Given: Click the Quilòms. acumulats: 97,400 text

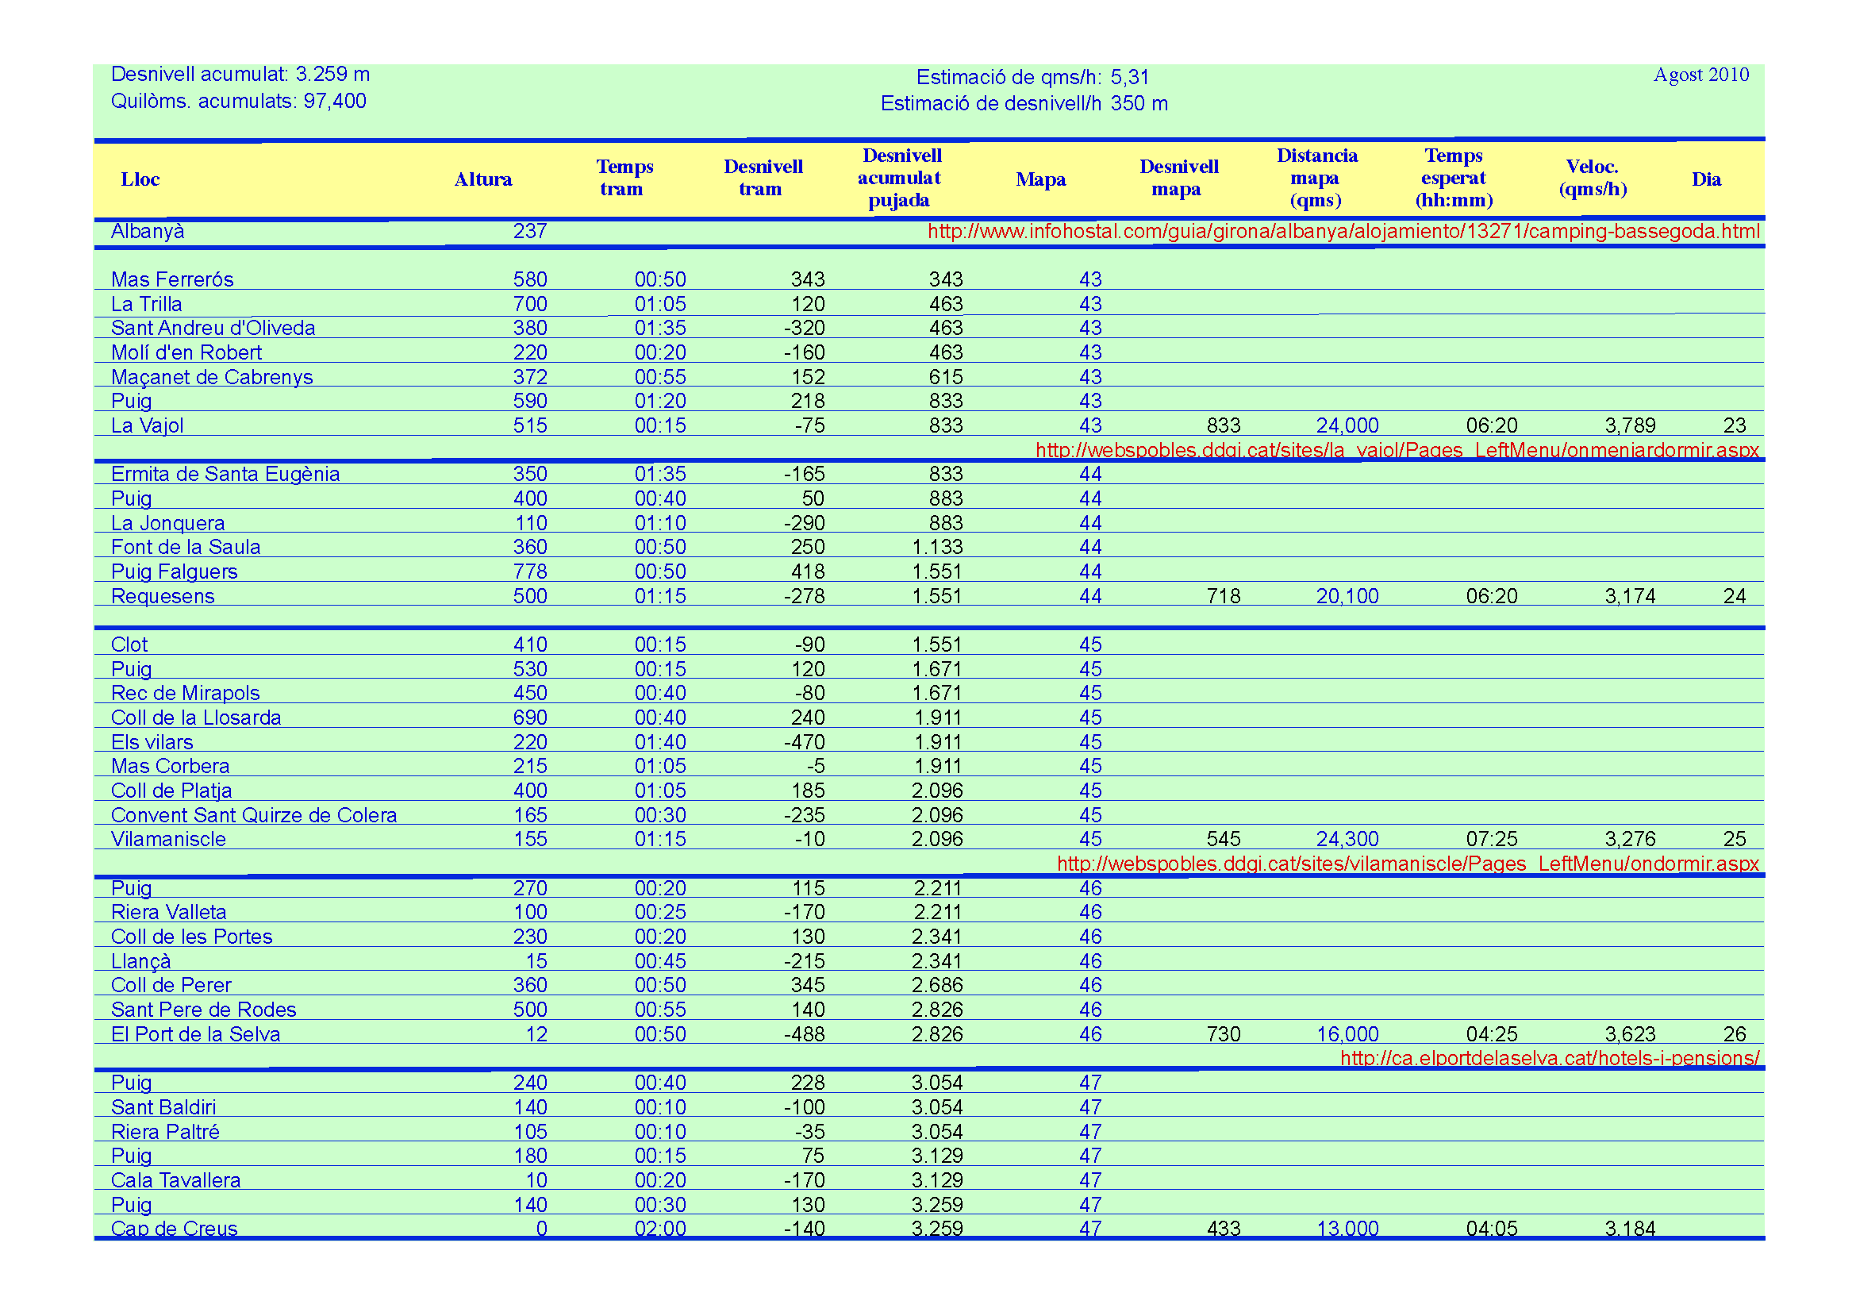Looking at the screenshot, I should coord(239,101).
